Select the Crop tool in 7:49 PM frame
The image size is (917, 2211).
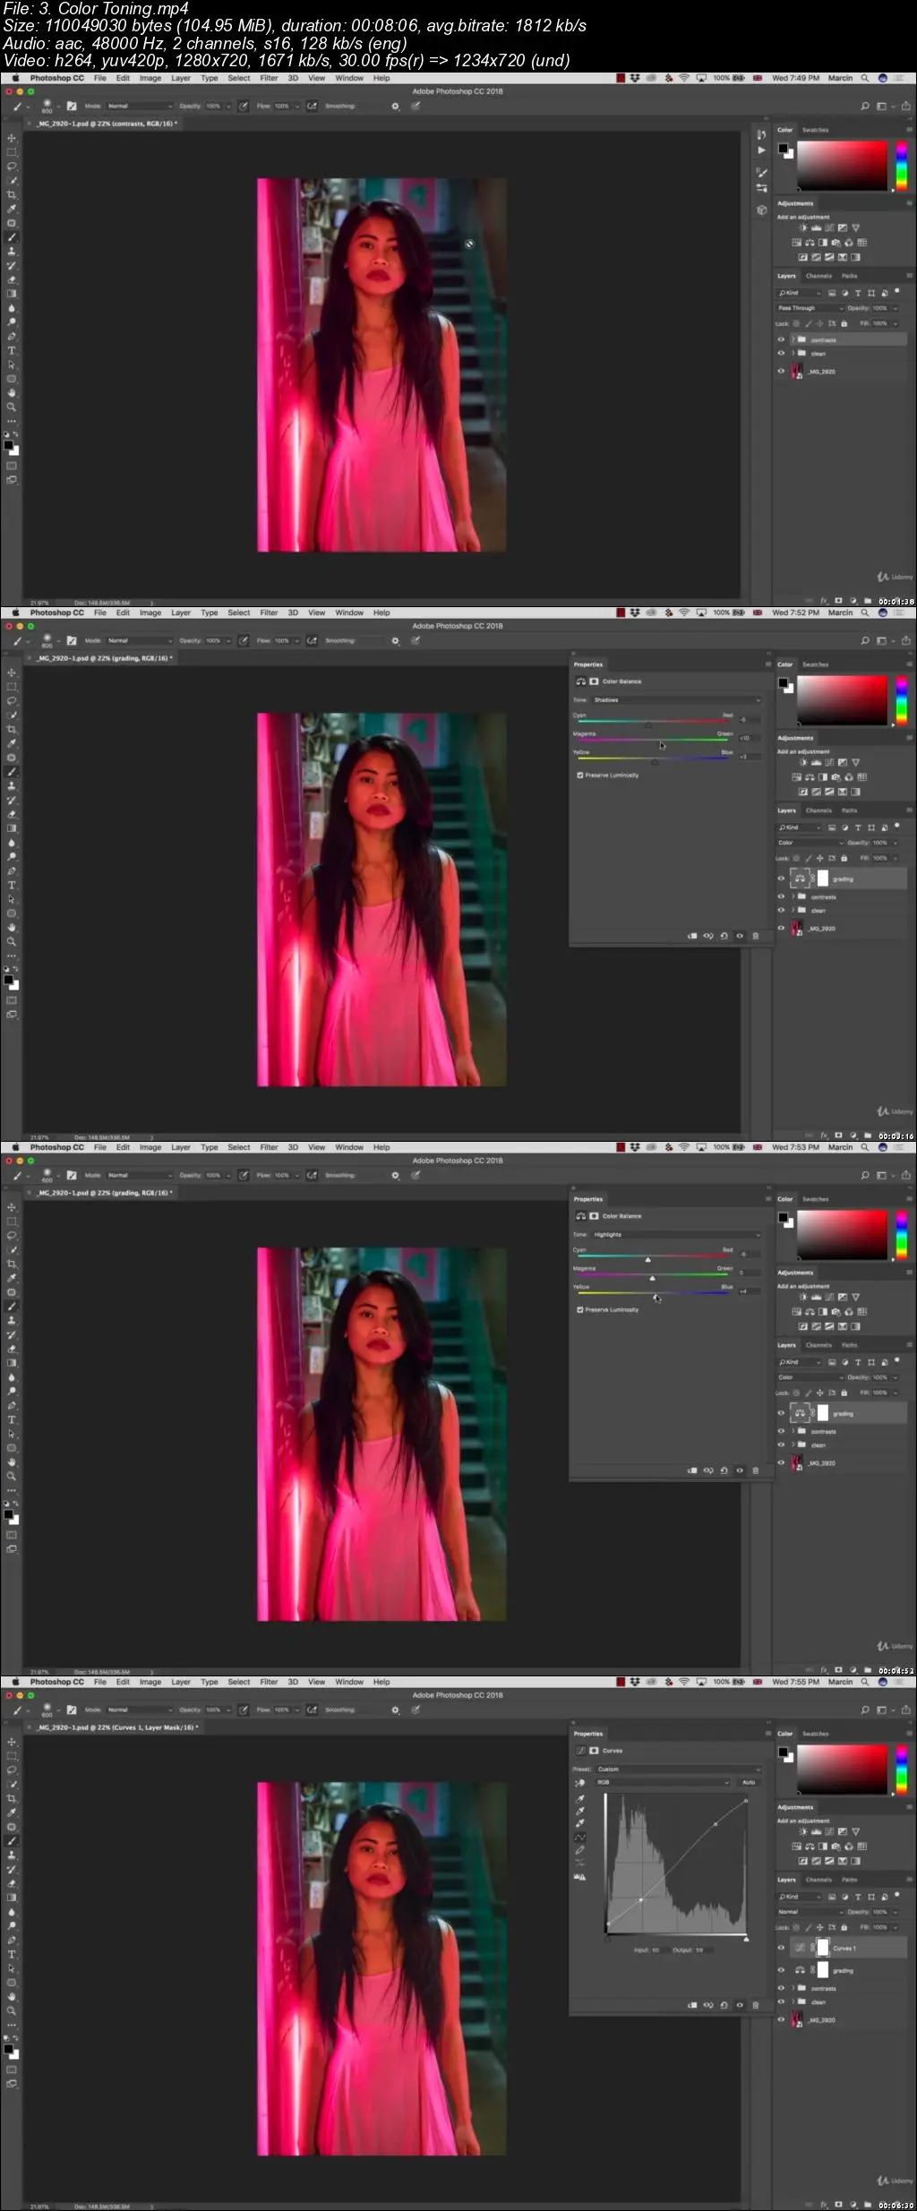coord(12,194)
